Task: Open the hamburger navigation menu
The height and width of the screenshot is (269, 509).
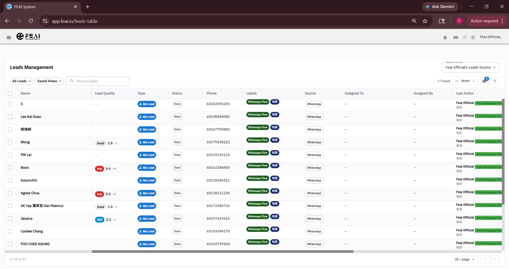Action: [x=9, y=37]
